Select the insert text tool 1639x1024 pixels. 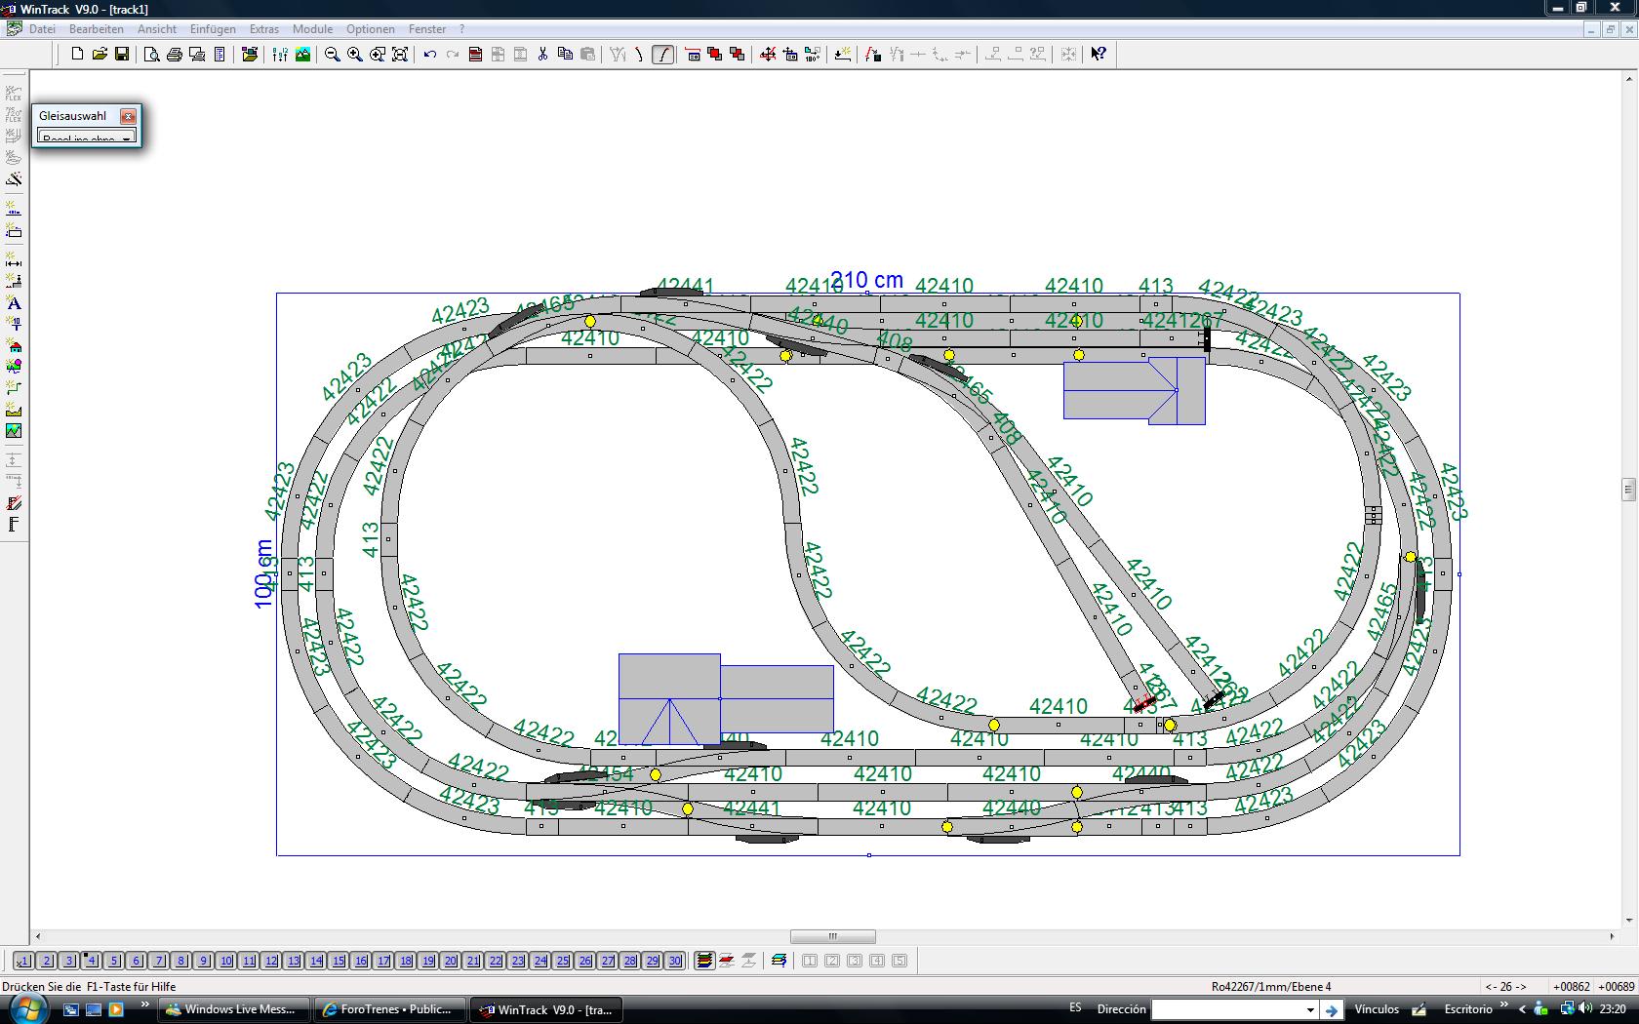14,303
